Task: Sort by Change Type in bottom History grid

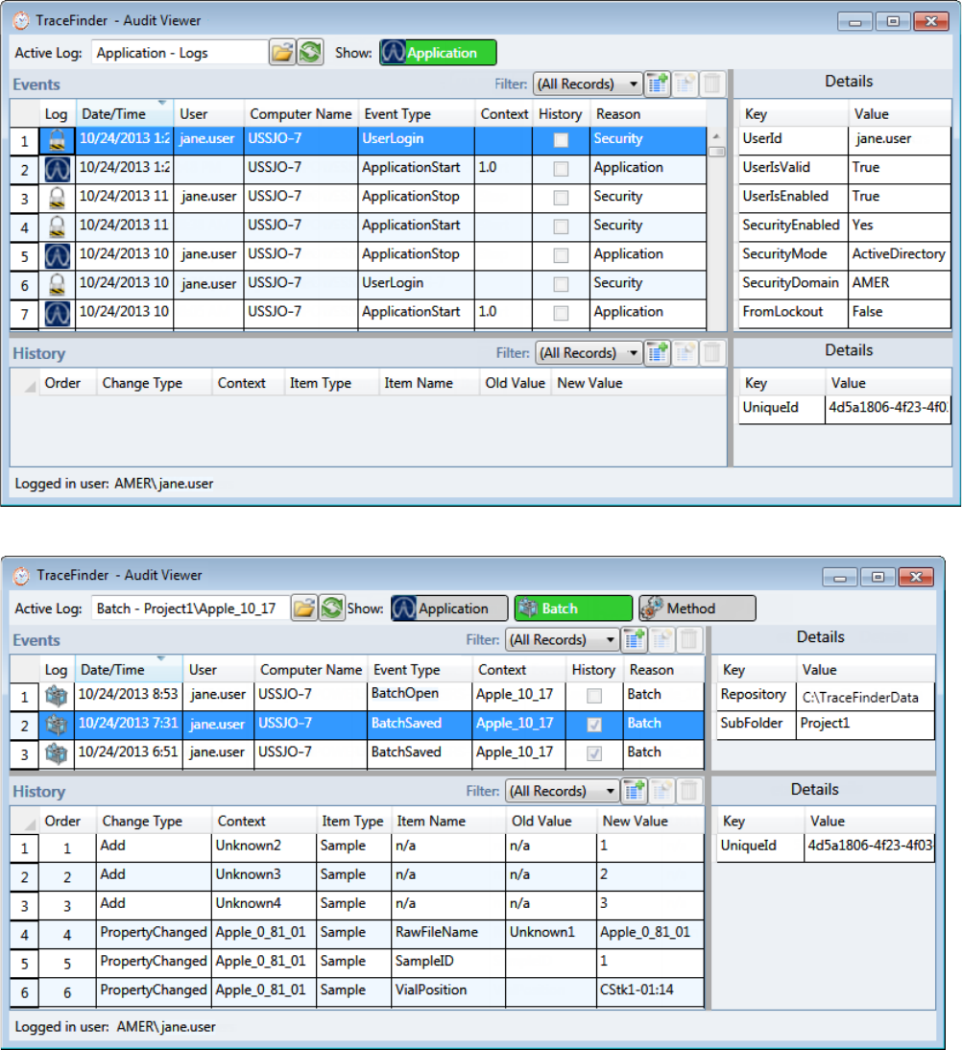Action: [x=154, y=821]
